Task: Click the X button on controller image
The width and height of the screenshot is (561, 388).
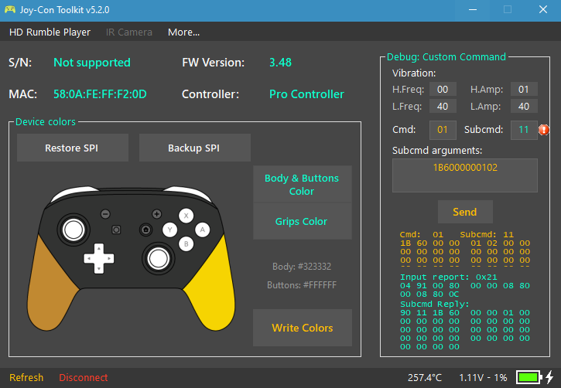Action: point(186,216)
